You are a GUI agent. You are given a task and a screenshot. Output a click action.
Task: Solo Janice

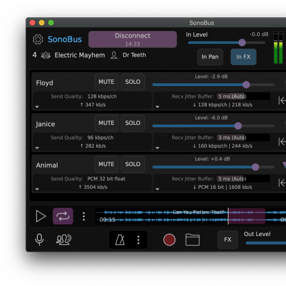(133, 123)
